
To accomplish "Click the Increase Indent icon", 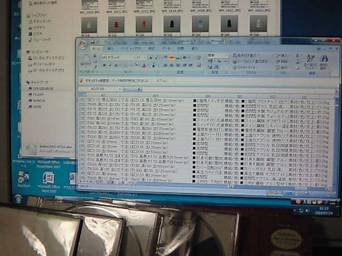I will (190, 65).
